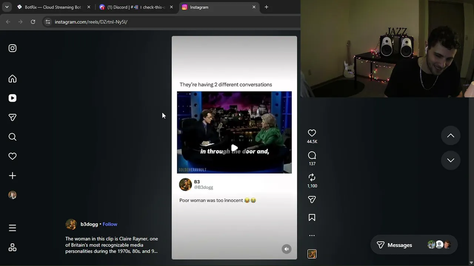Share the reel via paper plane icon
The height and width of the screenshot is (266, 474).
point(312,199)
